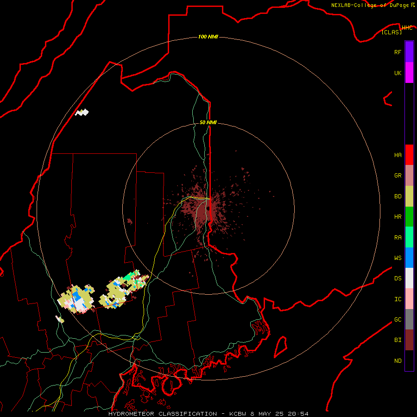Click the '8 MAY 25' date text
Viewport: 417px width, 417px height.
point(267,414)
